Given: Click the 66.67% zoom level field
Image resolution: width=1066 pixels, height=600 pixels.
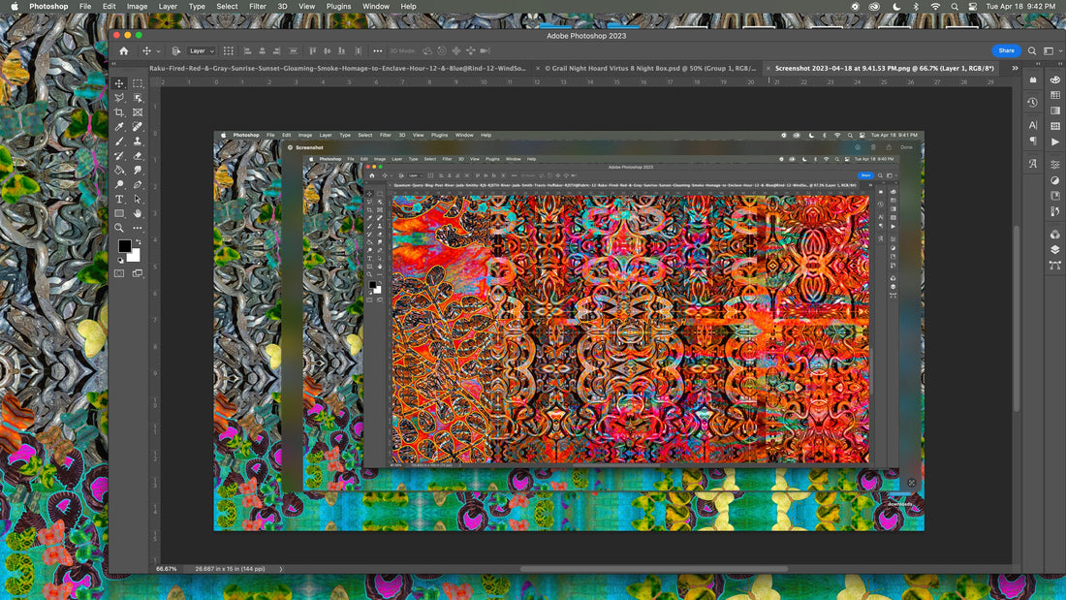Looking at the screenshot, I should click(167, 568).
